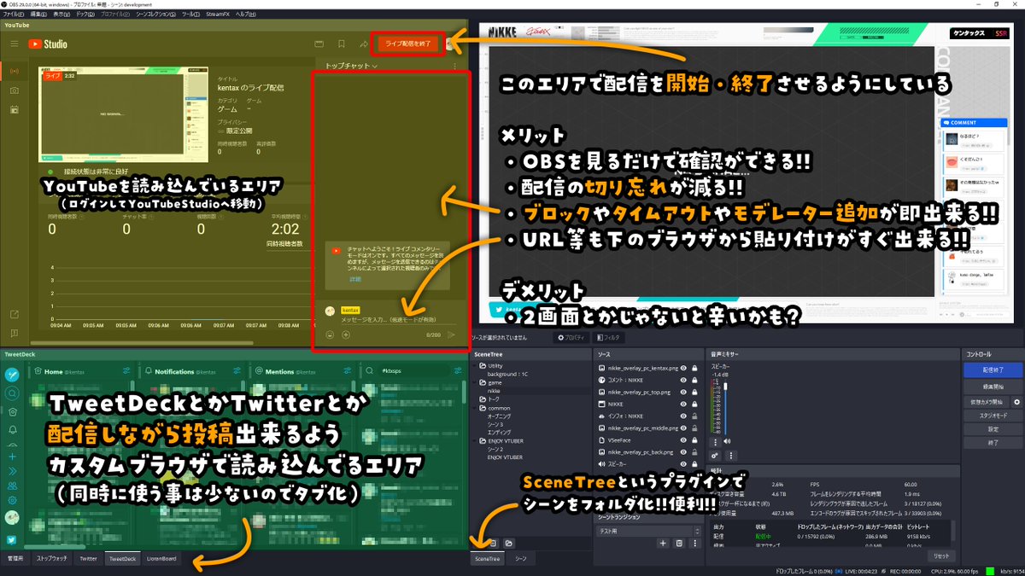Image resolution: width=1025 pixels, height=576 pixels.
Task: Open the トップチャット dropdown in chat
Action: pyautogui.click(x=352, y=66)
